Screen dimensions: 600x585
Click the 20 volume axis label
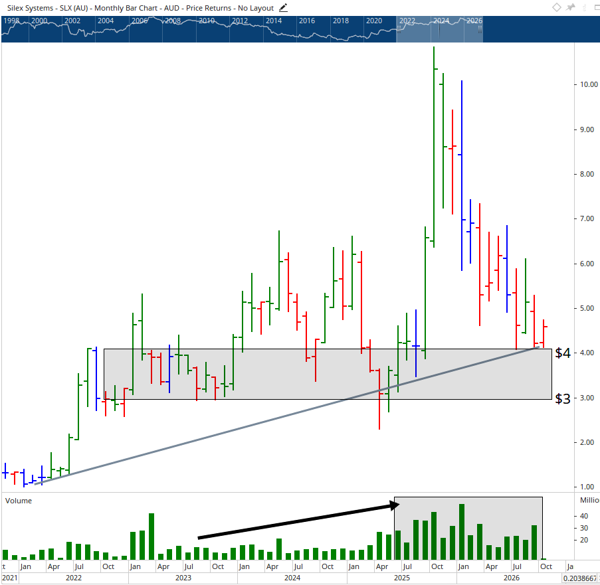[584, 541]
